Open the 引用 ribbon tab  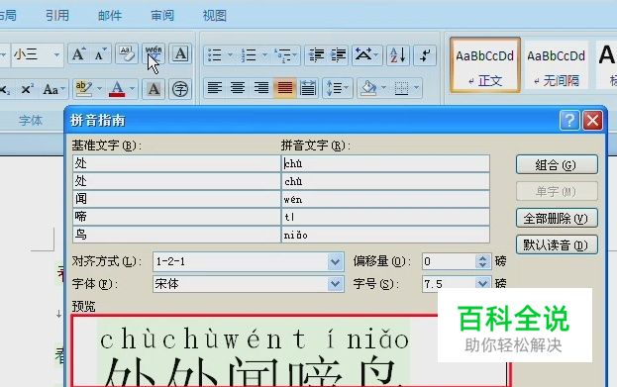[57, 15]
